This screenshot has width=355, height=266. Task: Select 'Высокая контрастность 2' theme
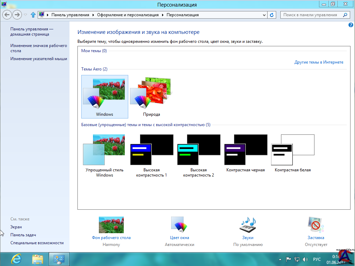198,155
